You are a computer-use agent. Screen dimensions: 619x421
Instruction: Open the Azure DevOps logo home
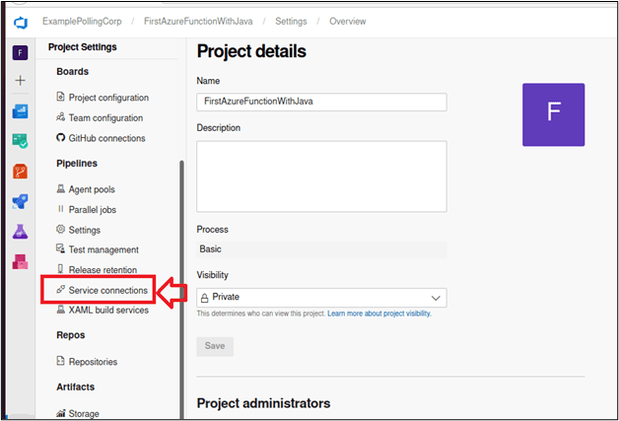[x=21, y=23]
